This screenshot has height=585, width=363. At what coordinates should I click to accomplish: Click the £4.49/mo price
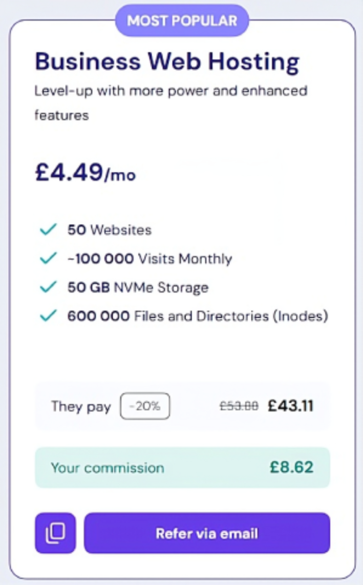[x=85, y=173]
